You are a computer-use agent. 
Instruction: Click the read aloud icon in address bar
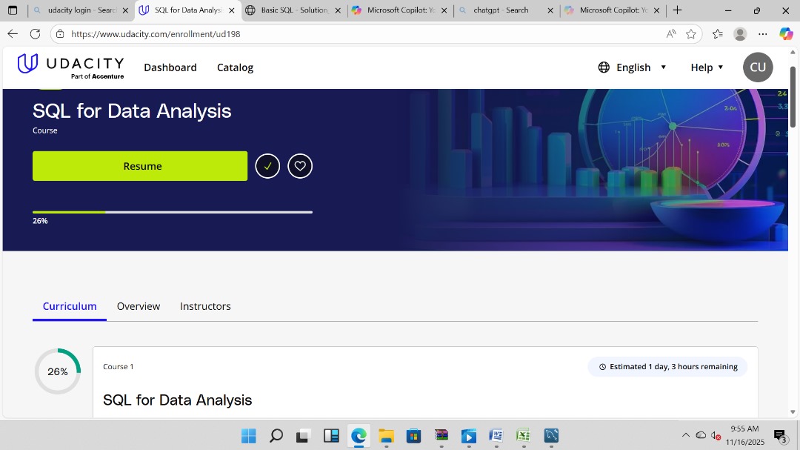coord(670,34)
